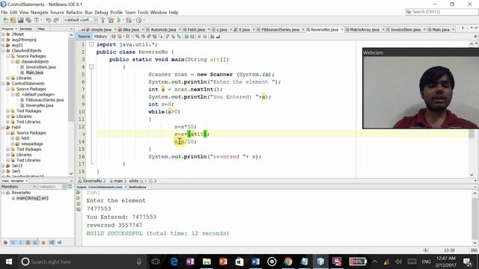Click the Open Project toolbar icon
Screen dimensions: 479x269
(20, 20)
